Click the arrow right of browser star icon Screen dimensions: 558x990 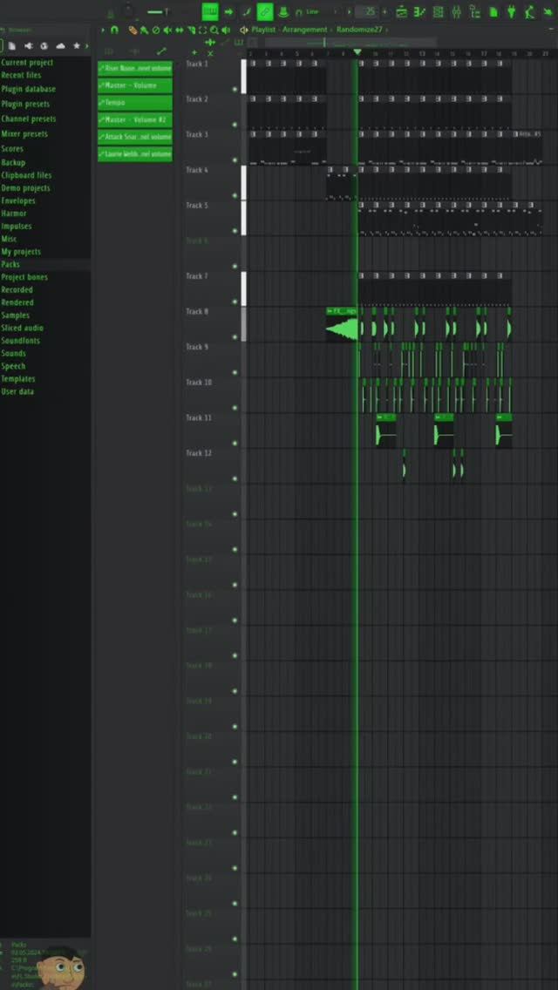pyautogui.click(x=87, y=46)
